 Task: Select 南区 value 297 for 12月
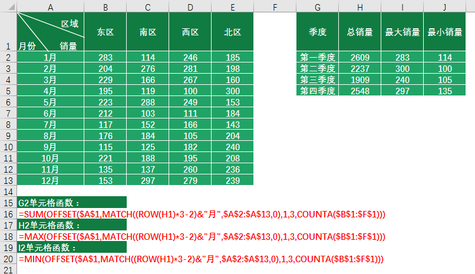[x=147, y=180]
